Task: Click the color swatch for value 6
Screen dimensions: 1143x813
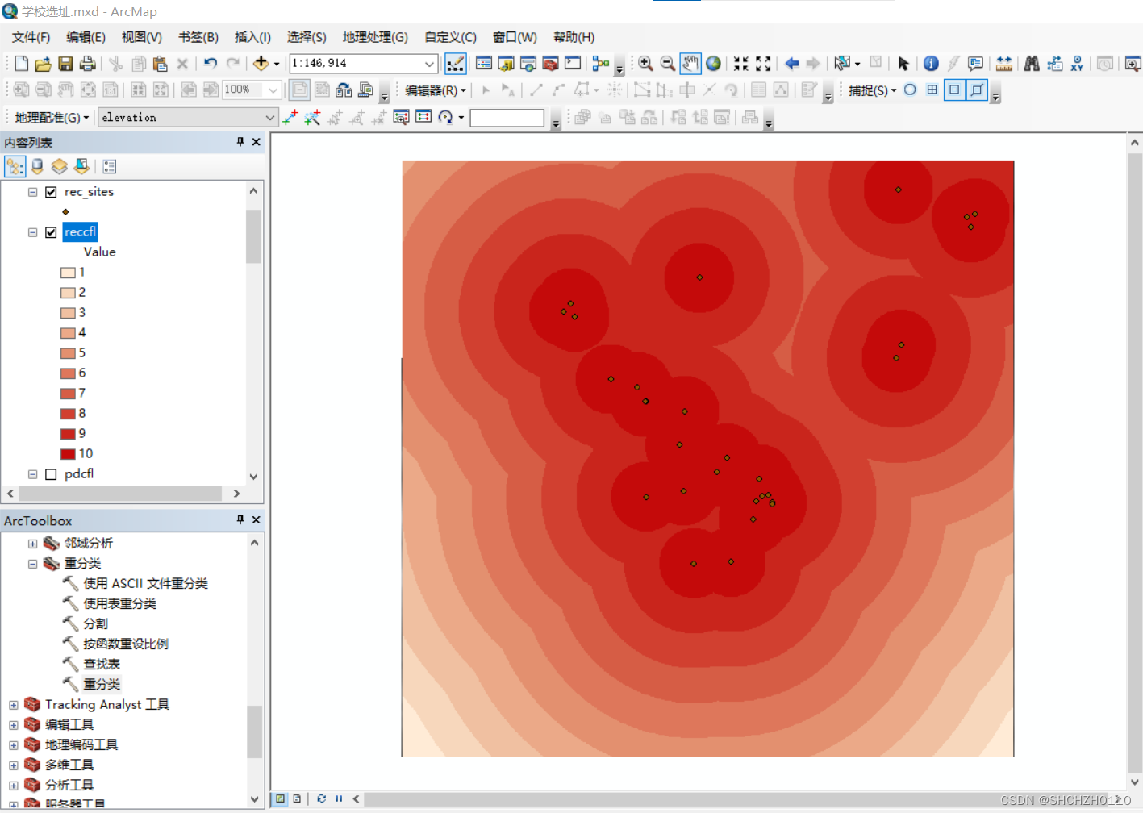Action: coord(68,373)
